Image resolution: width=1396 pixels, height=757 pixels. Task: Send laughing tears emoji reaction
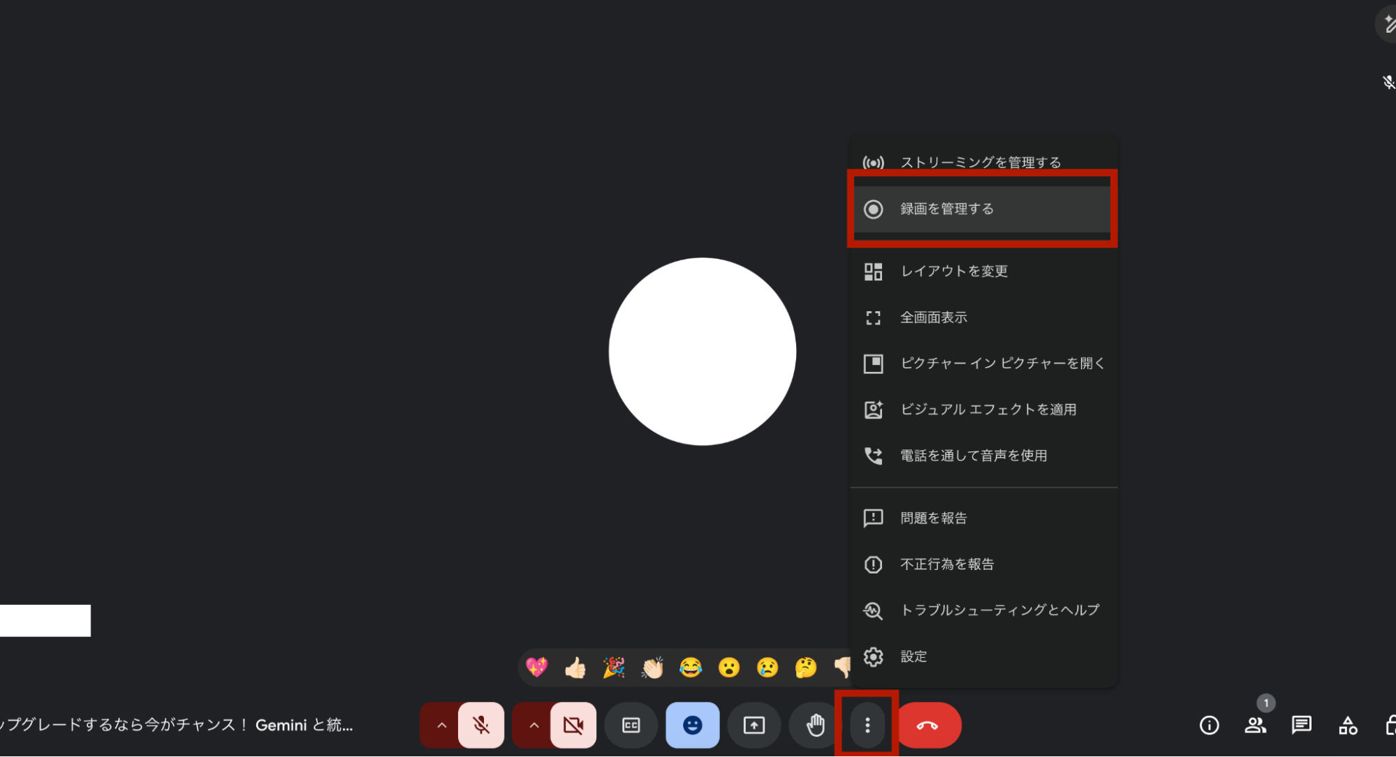pos(691,668)
